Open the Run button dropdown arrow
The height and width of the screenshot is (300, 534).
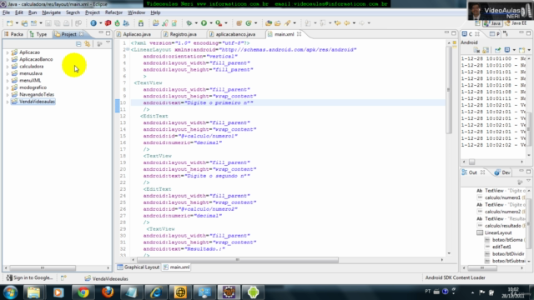click(x=211, y=23)
